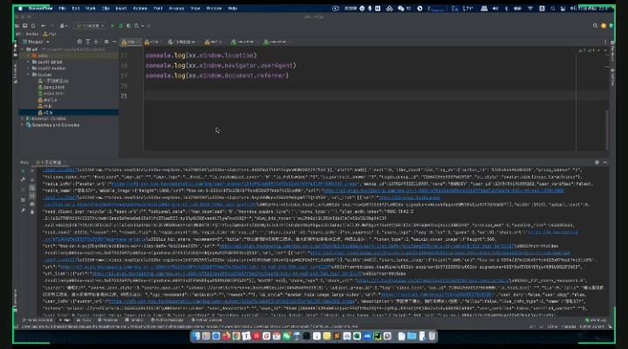Navigate forward using the right arrow icon
Image resolution: width=628 pixels, height=349 pixels.
coord(51,25)
